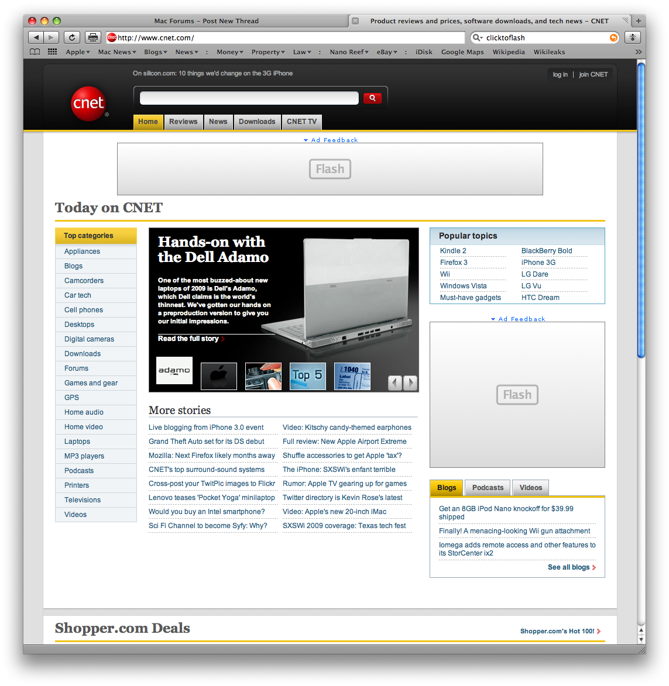Switch to the News site tab

tap(218, 122)
